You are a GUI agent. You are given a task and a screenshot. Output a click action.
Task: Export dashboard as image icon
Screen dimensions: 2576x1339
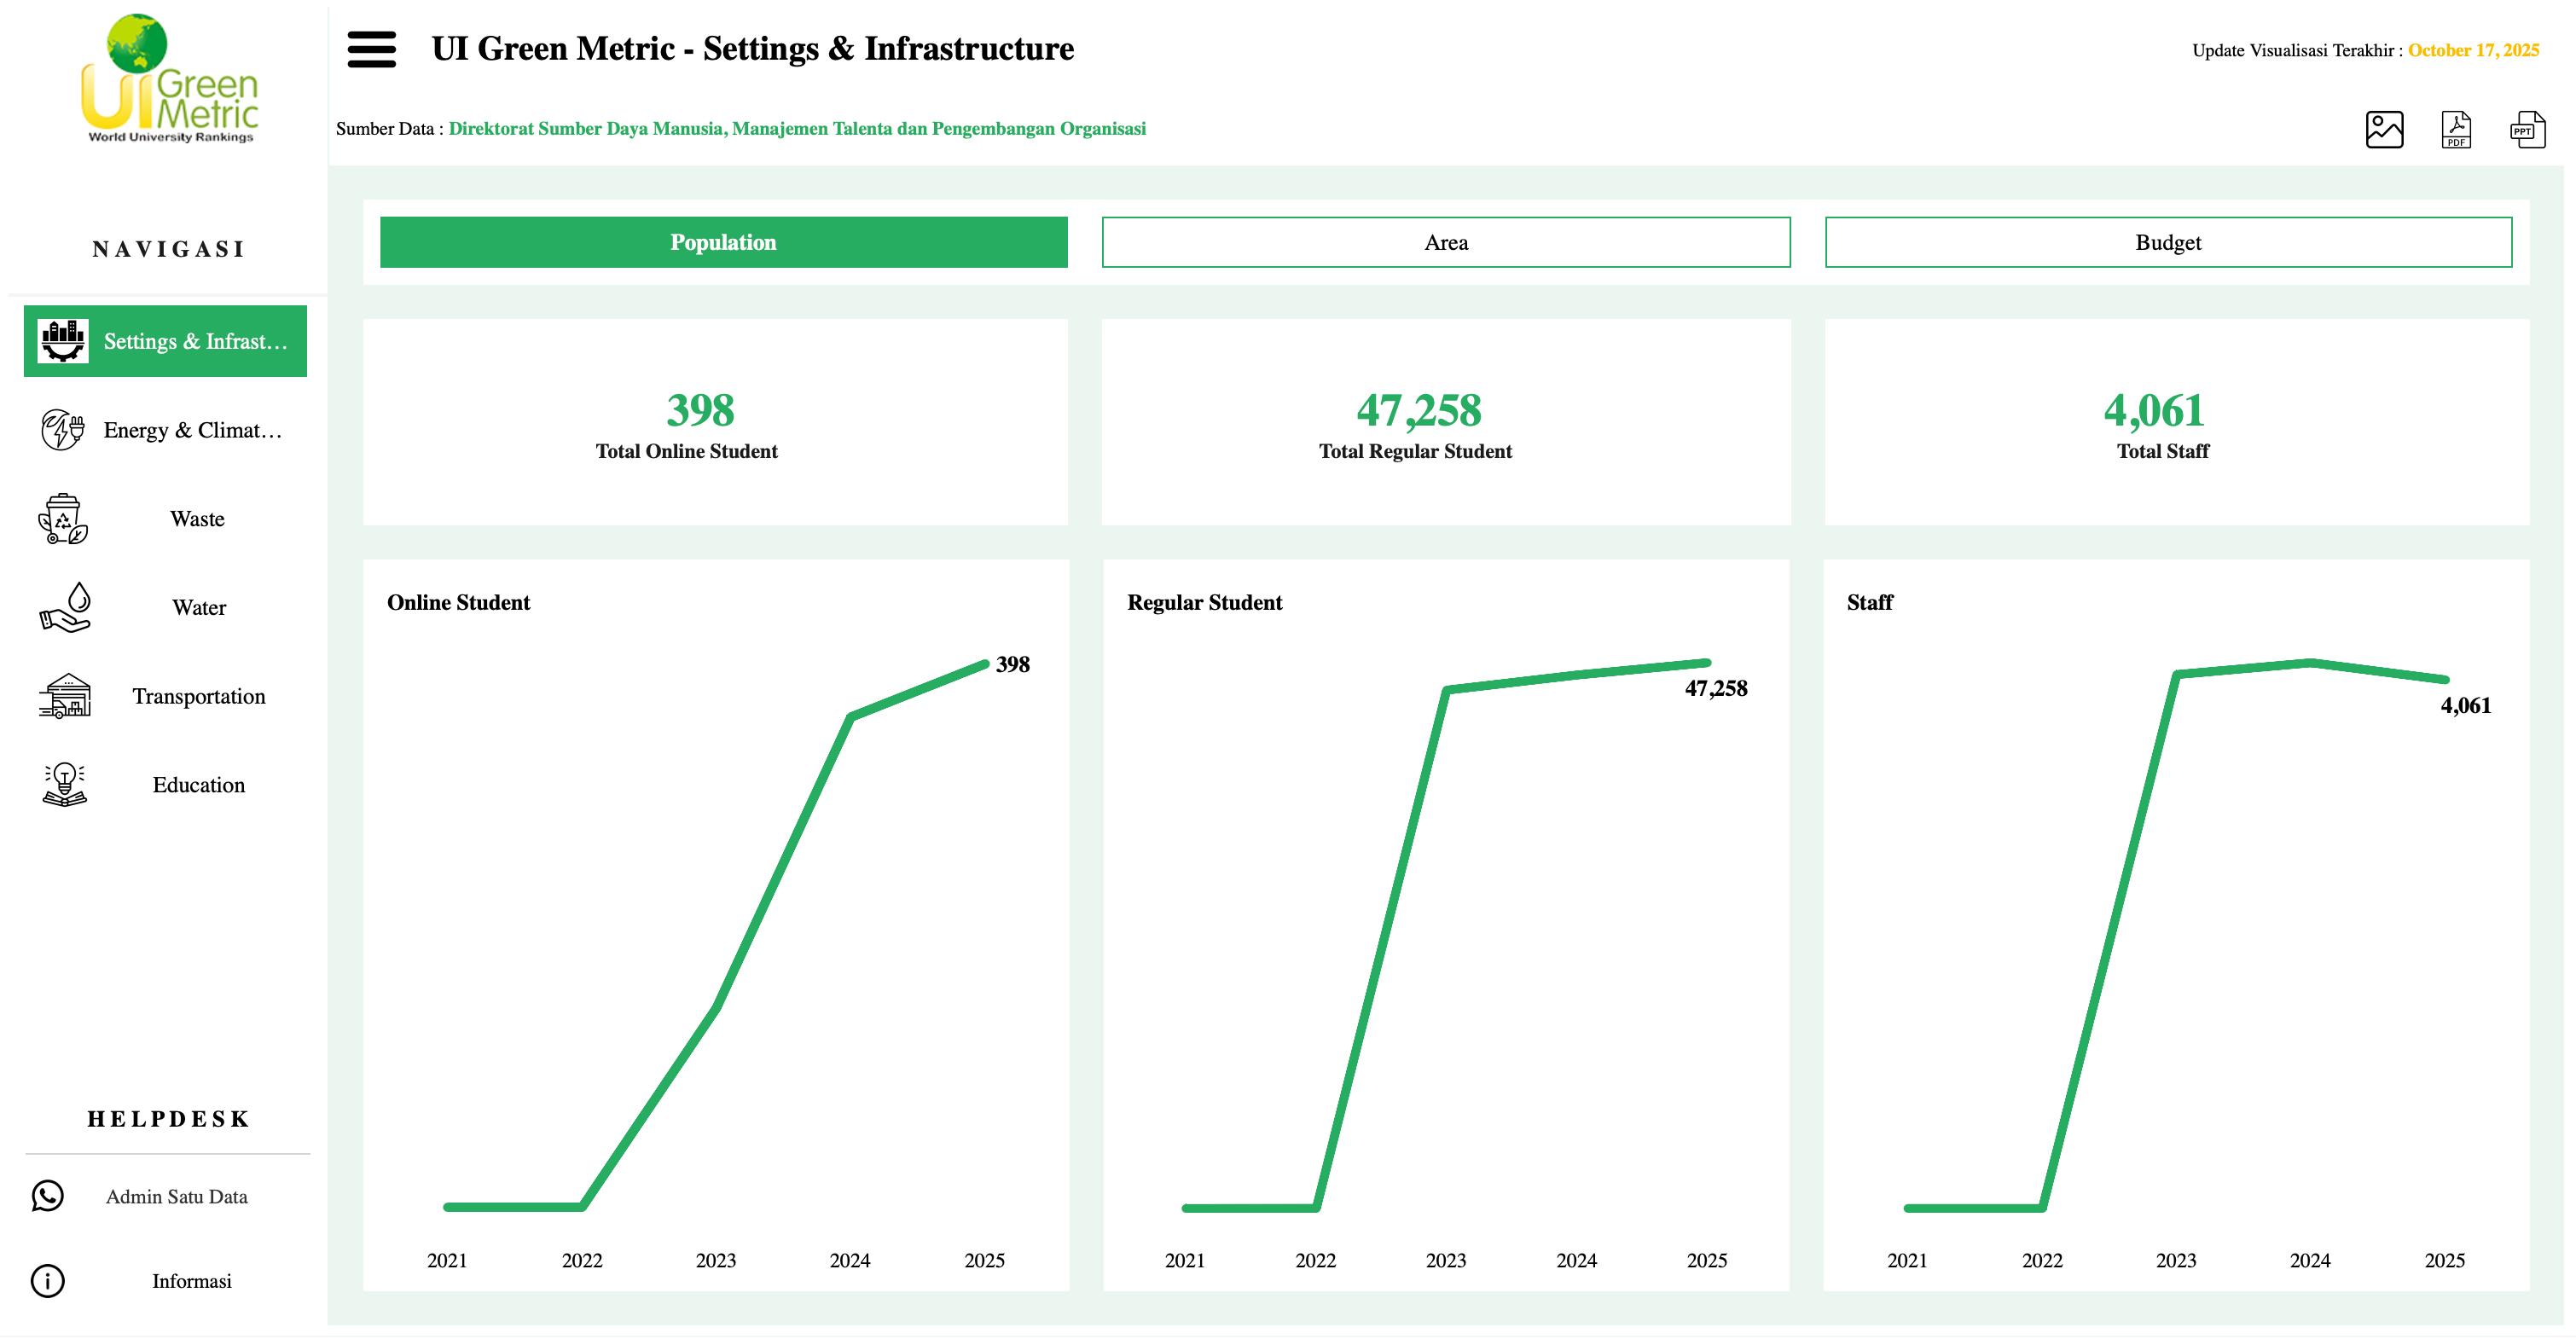(x=2384, y=130)
